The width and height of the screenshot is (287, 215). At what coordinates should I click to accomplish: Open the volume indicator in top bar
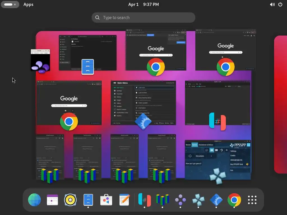tap(272, 4)
